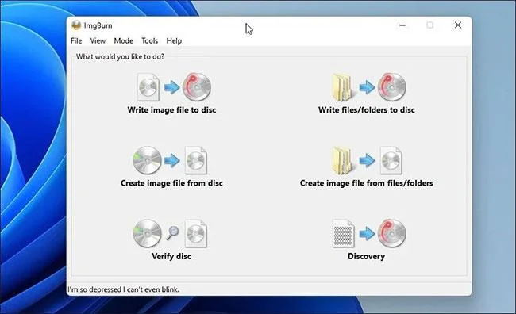Select the 'Create image file from disc' label
The height and width of the screenshot is (314, 516).
point(171,183)
